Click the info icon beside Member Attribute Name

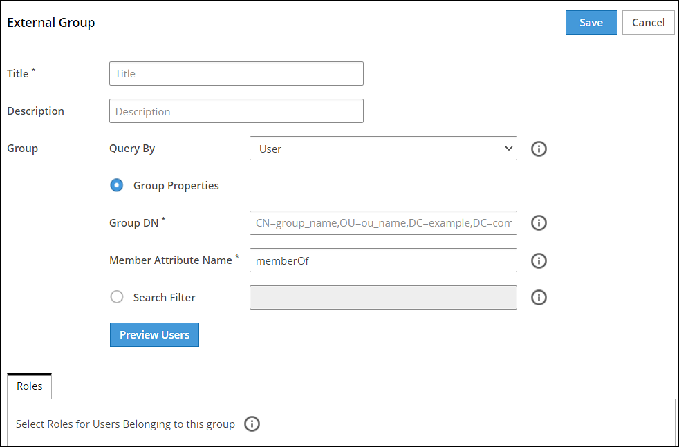539,260
